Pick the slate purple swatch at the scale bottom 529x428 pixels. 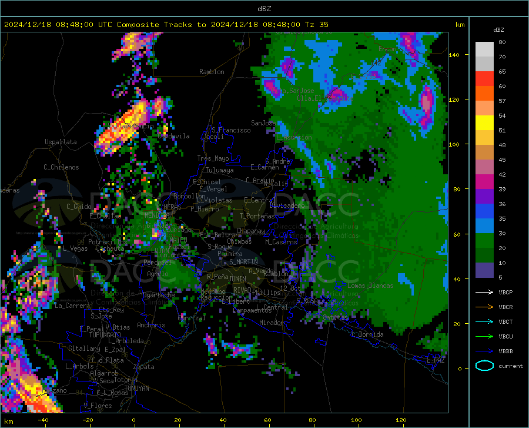coord(484,270)
